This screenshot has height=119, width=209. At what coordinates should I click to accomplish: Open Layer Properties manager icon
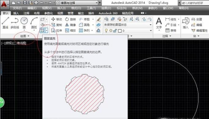coord(106,19)
